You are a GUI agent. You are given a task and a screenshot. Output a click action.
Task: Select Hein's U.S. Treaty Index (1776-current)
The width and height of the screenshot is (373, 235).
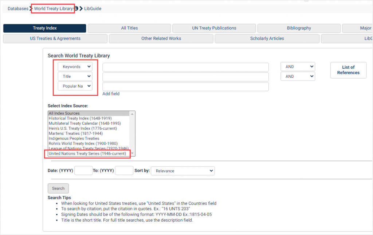89,128
